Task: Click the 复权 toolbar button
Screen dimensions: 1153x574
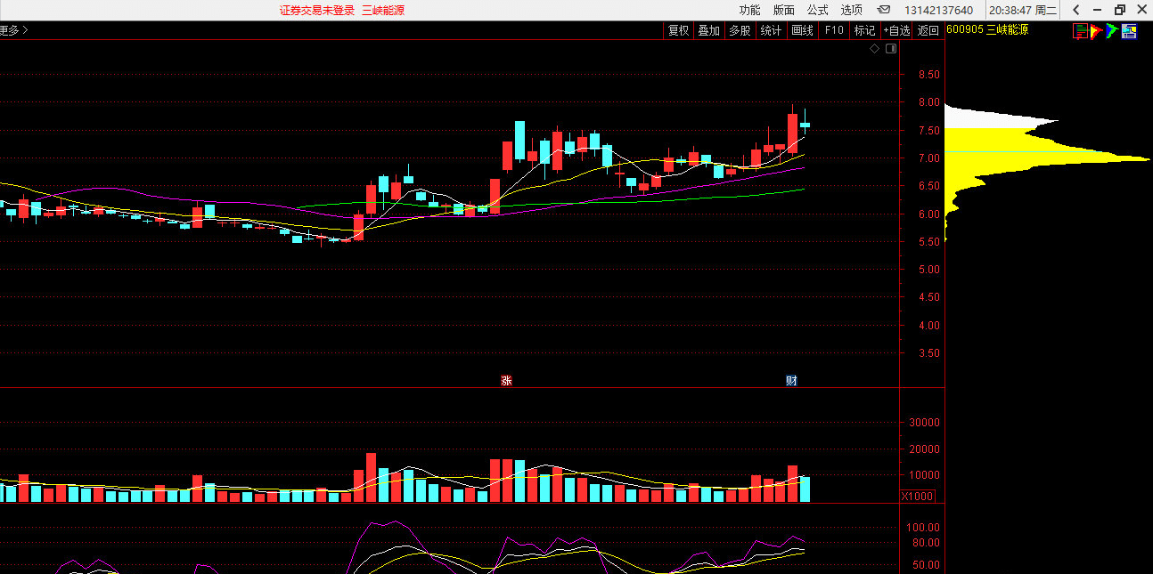Action: tap(678, 30)
